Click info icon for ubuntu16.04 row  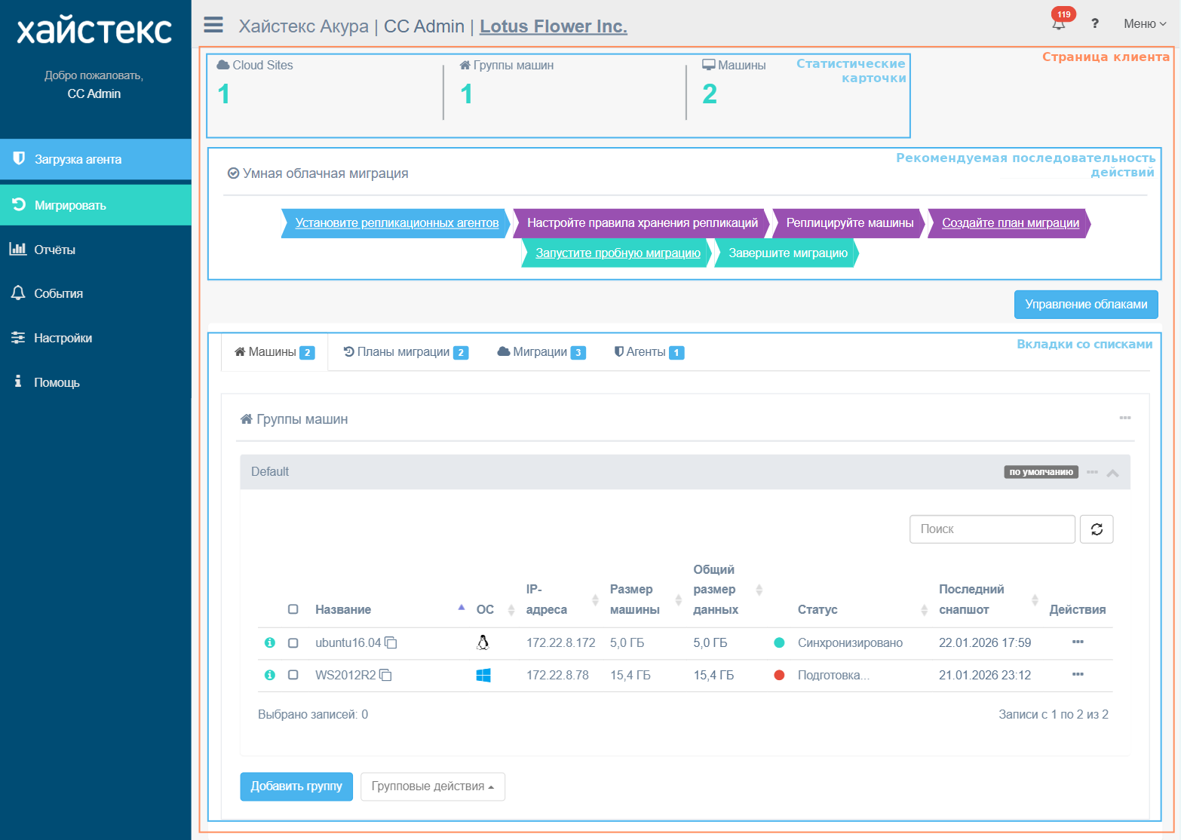point(270,643)
